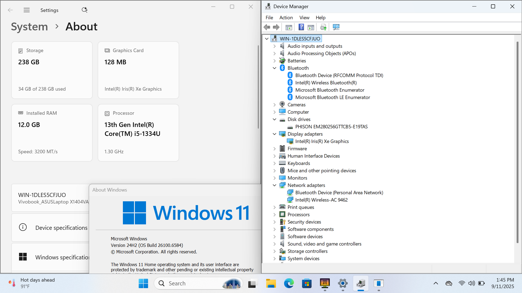Select Intel(R) Wireless Bluetooth(R) device
This screenshot has width=522, height=293.
326,83
